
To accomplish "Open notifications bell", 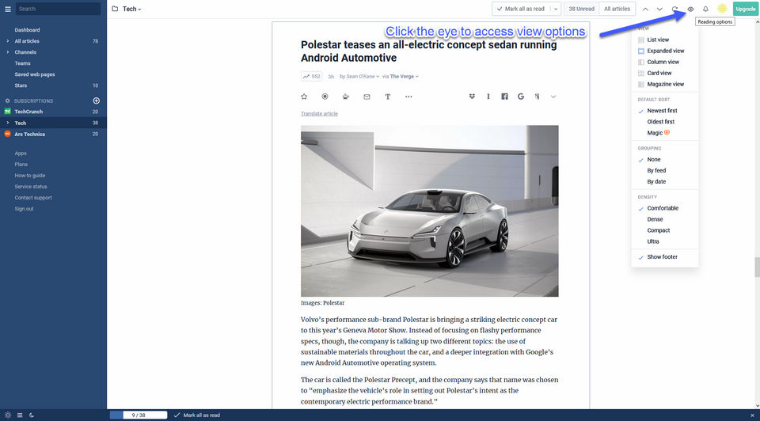I will click(x=705, y=9).
